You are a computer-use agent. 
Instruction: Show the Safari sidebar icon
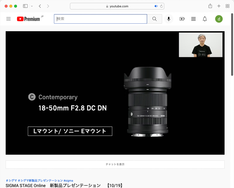click(25, 6)
